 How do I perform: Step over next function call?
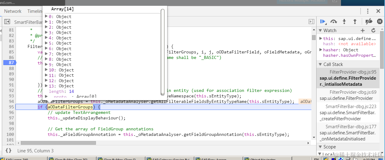334,21
